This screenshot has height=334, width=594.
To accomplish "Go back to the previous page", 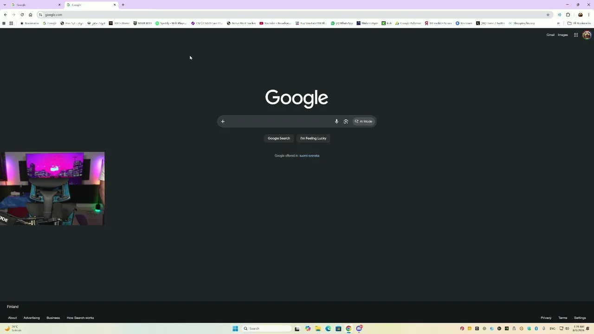I will pos(5,15).
